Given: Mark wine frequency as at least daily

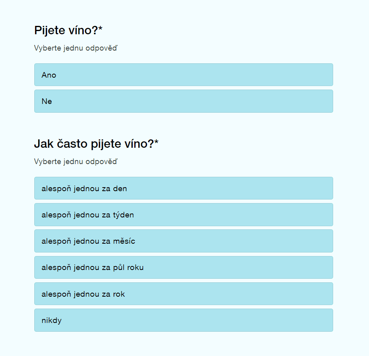Looking at the screenshot, I should (x=183, y=188).
